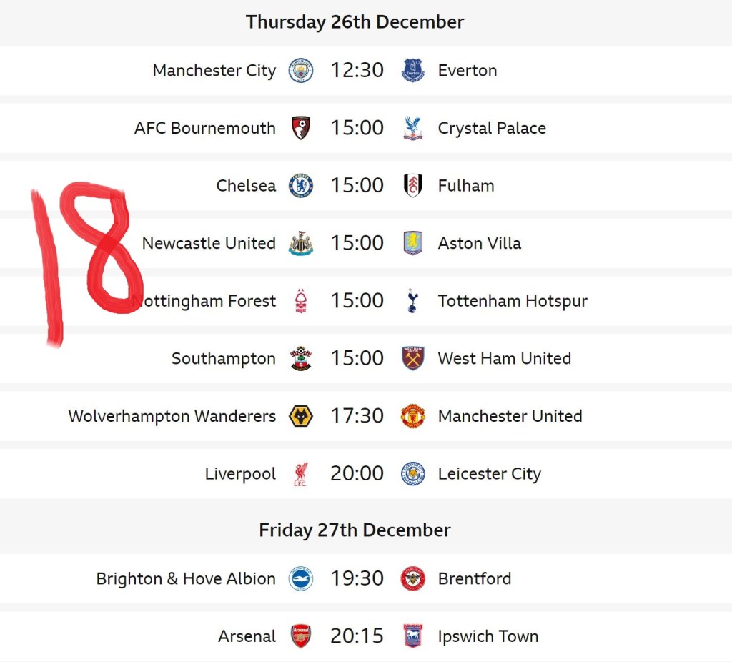Open the West Ham United team link
This screenshot has height=662, width=732.
coord(504,358)
